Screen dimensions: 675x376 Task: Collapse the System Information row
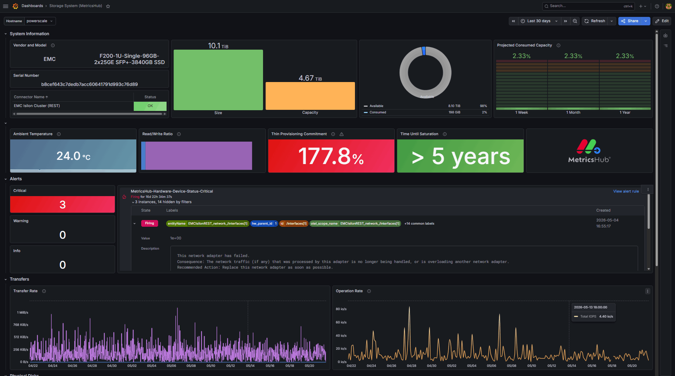(x=6, y=34)
